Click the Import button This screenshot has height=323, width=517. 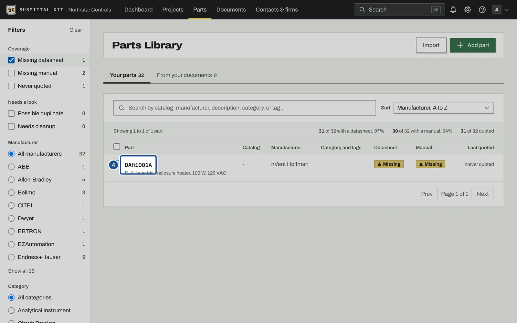tap(431, 45)
